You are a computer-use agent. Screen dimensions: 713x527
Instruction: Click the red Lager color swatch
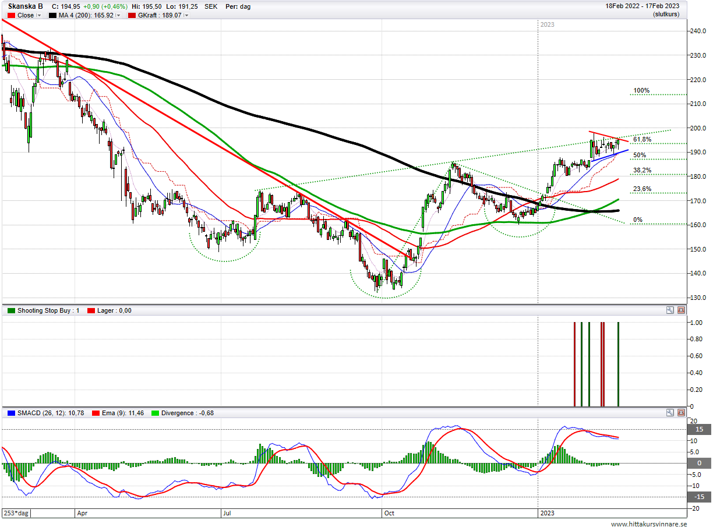point(91,310)
